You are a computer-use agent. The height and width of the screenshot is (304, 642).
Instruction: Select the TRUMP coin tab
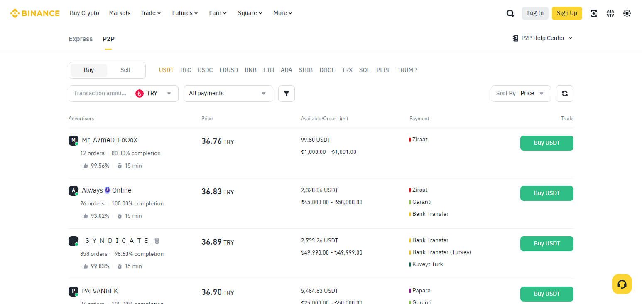tap(407, 70)
